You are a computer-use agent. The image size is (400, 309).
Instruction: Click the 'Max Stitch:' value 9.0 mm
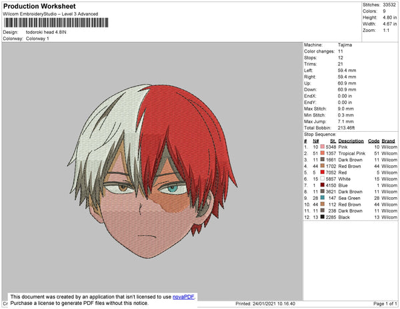coord(345,109)
